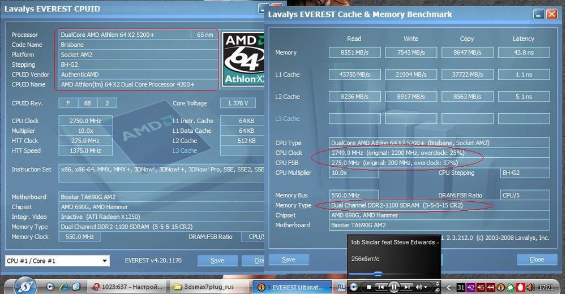
Task: Launch Windows Media Player from Quick Launch
Action: click(x=50, y=287)
